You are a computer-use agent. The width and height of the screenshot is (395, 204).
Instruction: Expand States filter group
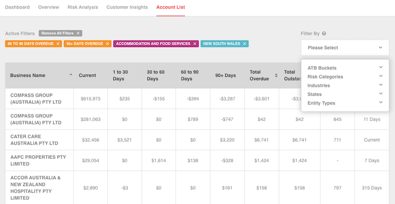click(x=381, y=94)
